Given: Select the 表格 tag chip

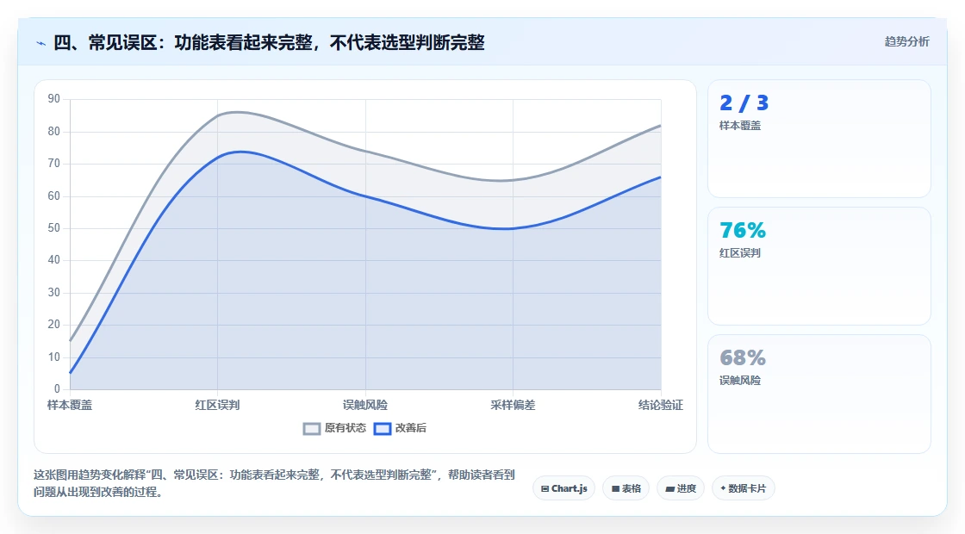Looking at the screenshot, I should [626, 488].
